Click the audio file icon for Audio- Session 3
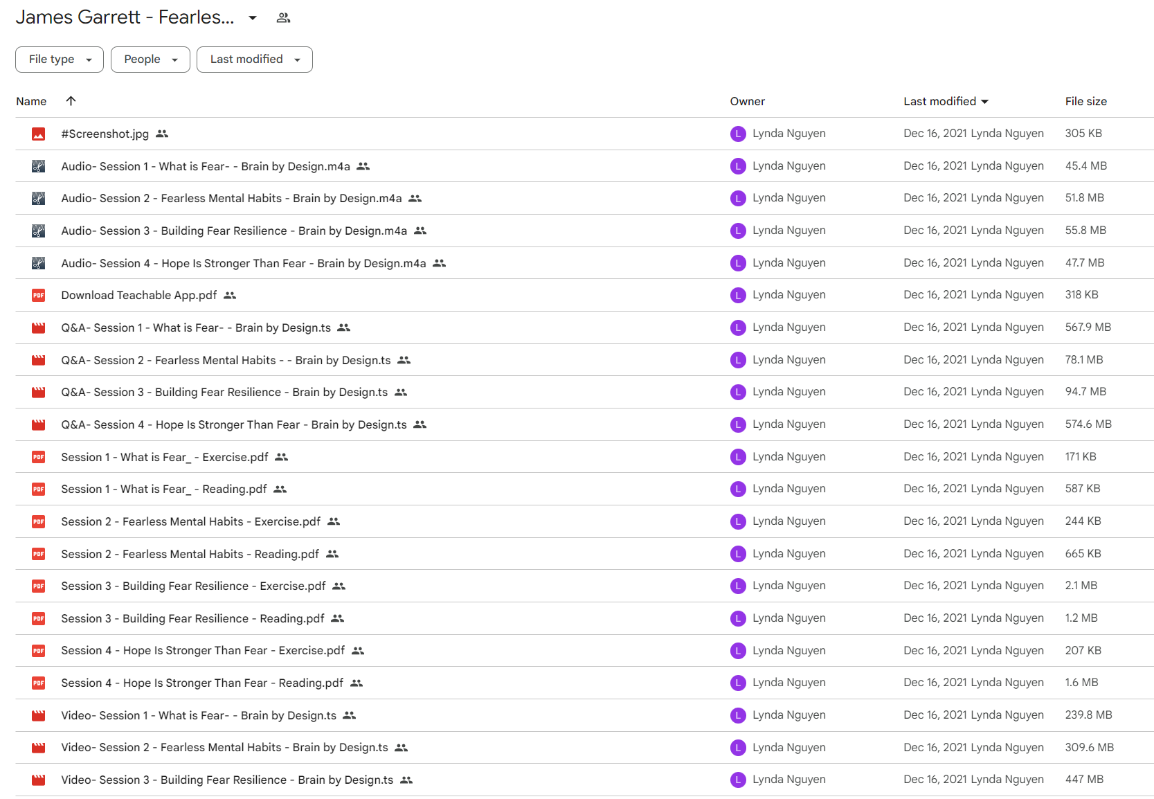 [x=39, y=231]
